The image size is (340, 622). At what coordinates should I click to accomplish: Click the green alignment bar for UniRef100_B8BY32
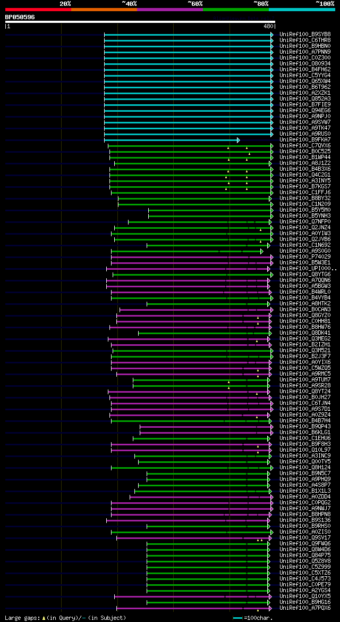tap(194, 198)
